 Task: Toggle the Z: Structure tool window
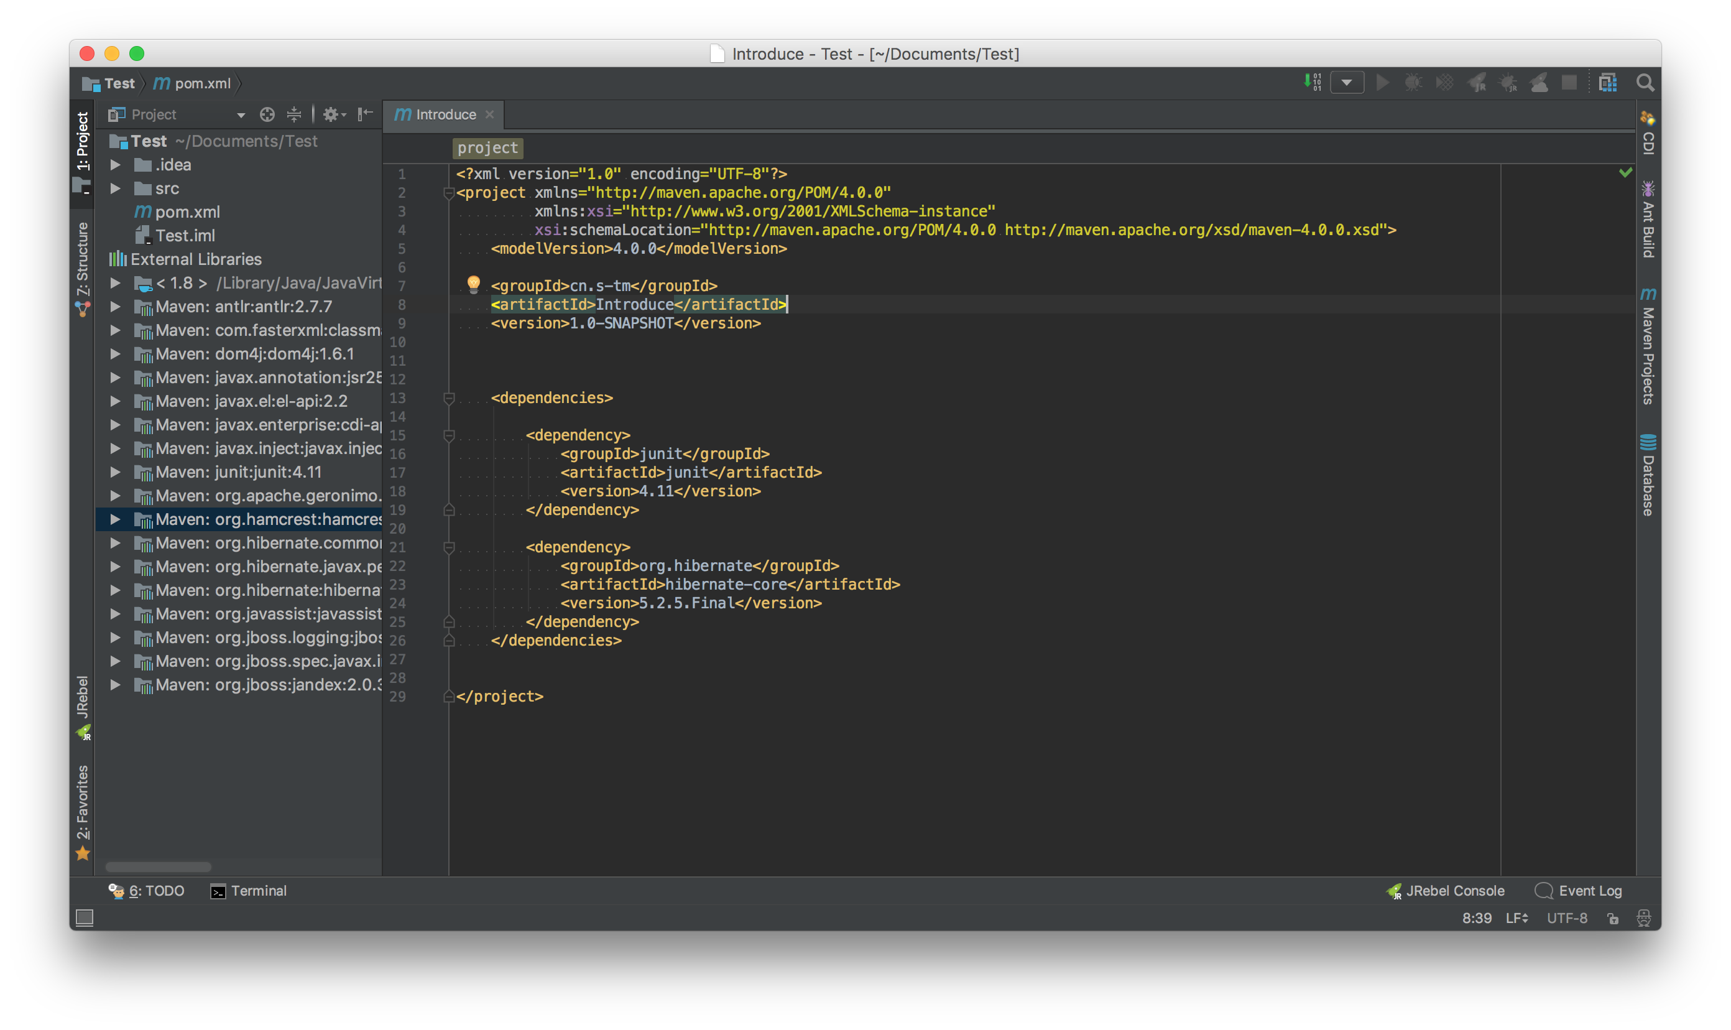[83, 269]
